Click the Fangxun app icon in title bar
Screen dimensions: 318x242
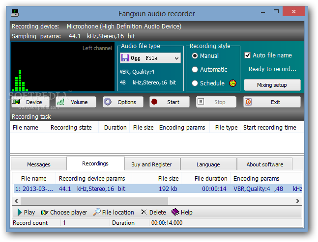(x=15, y=13)
